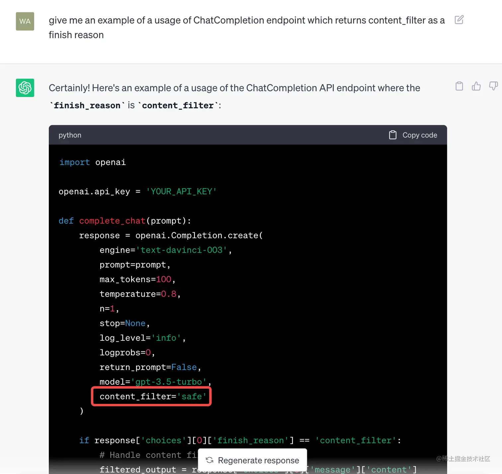Image resolution: width=502 pixels, height=474 pixels.
Task: Click the n=1 argument line
Action: (x=109, y=309)
